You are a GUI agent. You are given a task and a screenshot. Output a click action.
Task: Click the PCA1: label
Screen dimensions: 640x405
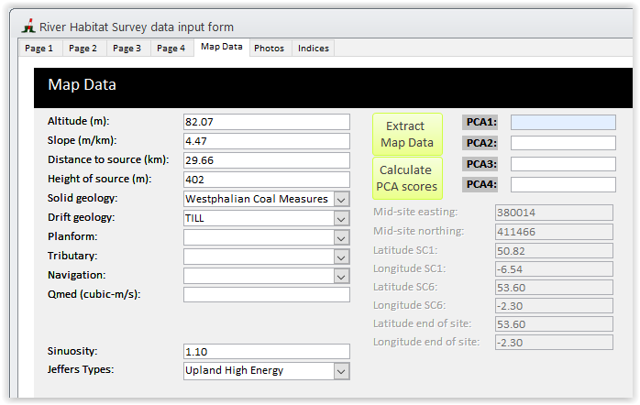(x=481, y=122)
